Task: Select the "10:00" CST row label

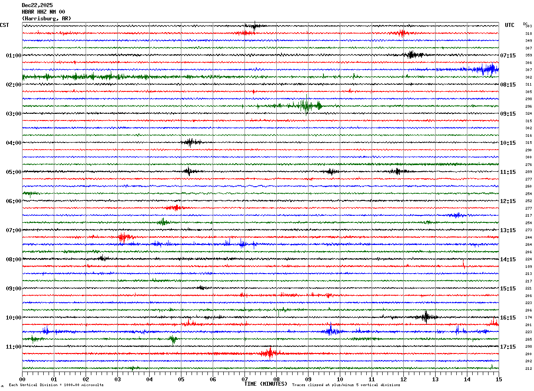Action: (x=14, y=318)
